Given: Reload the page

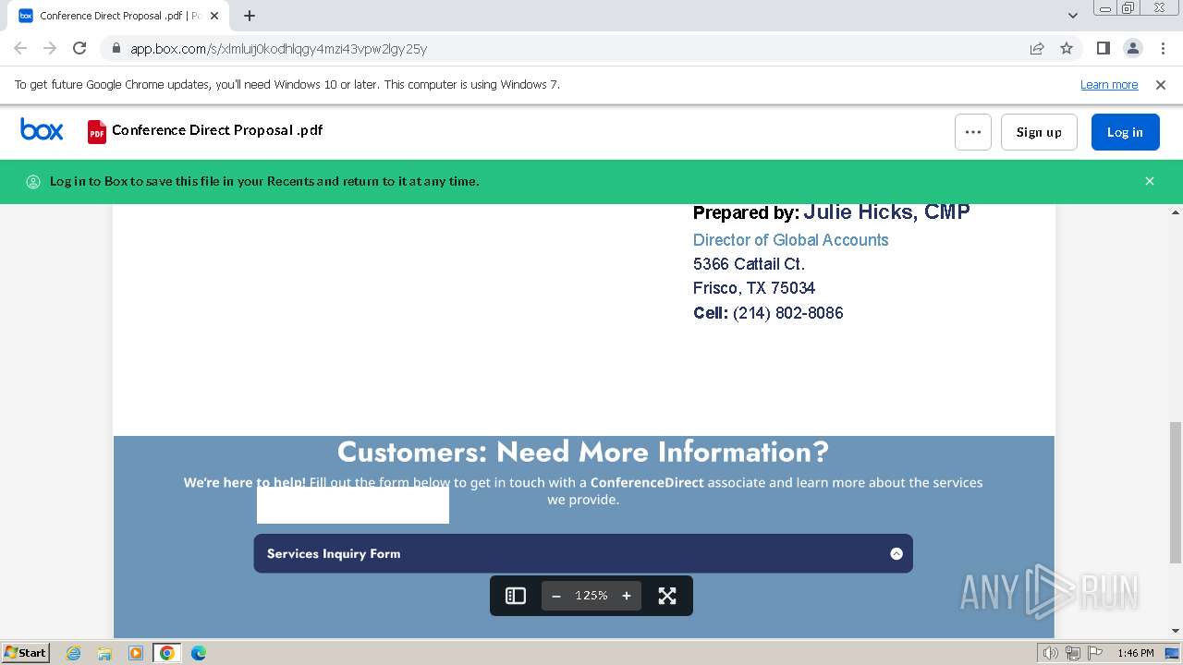Looking at the screenshot, I should pyautogui.click(x=79, y=48).
